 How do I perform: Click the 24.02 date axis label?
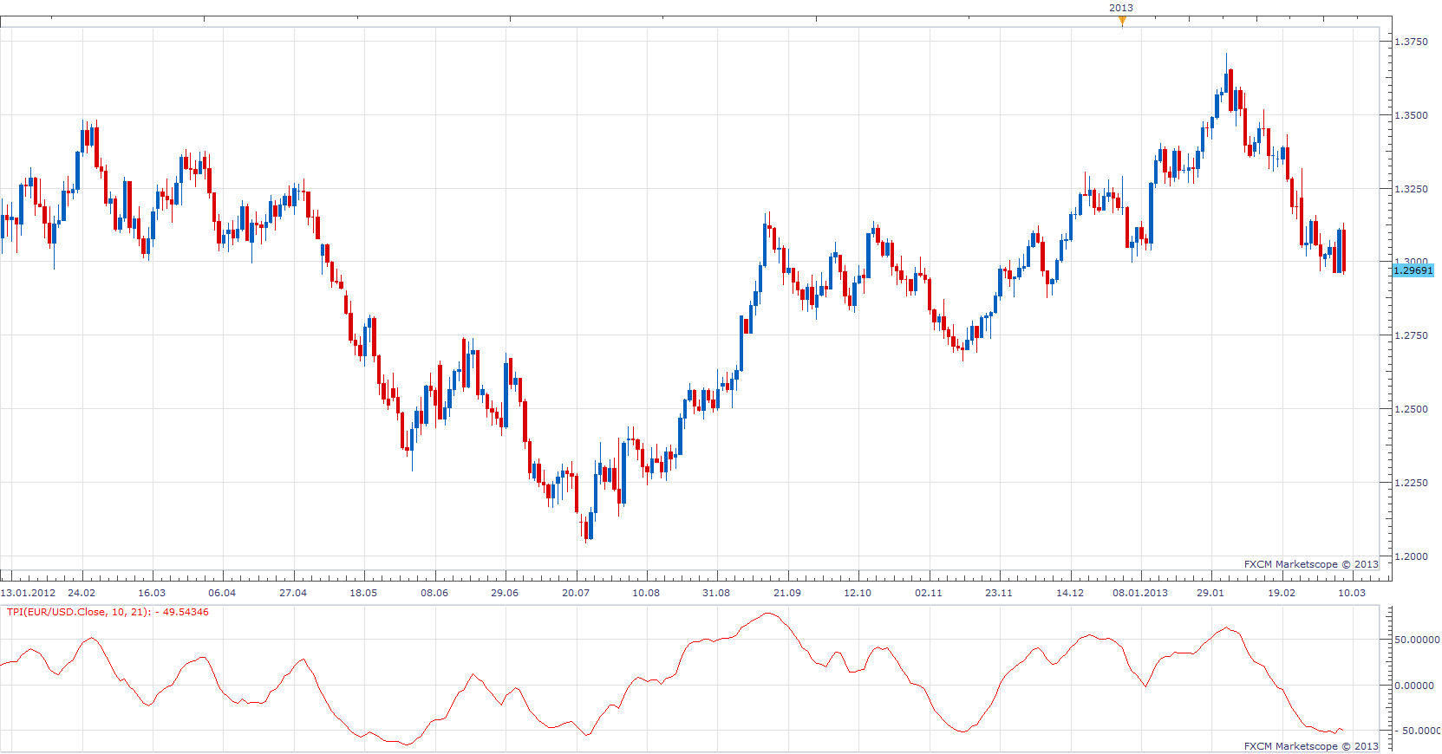click(x=82, y=593)
